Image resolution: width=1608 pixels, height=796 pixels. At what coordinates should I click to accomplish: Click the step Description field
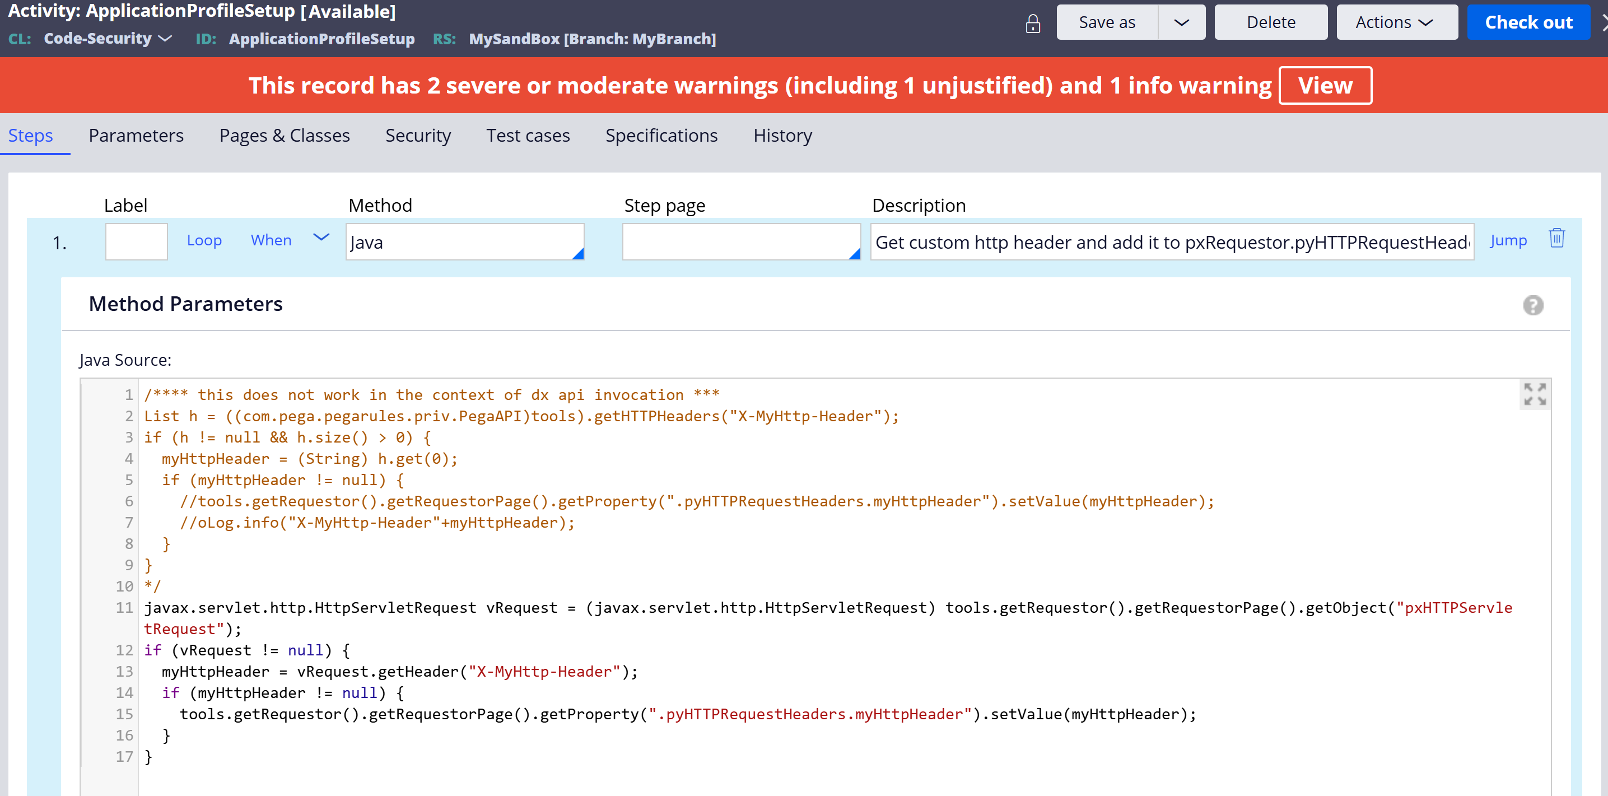tap(1172, 241)
